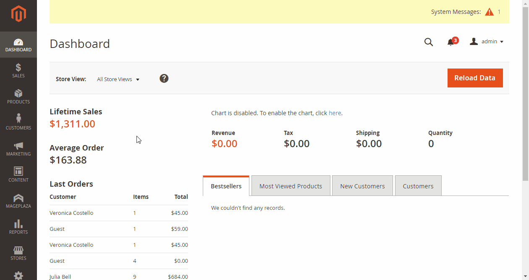Screen dimensions: 529x280
Task: Click the Store View help question mark
Action: [164, 79]
